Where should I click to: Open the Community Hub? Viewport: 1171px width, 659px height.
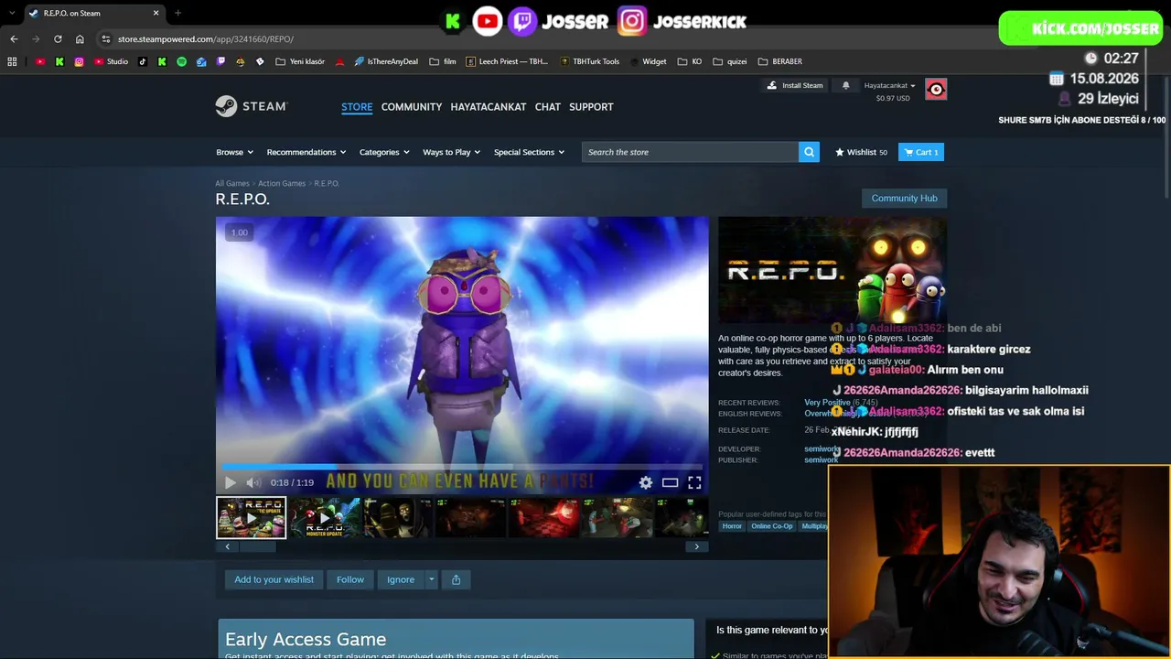pos(904,198)
